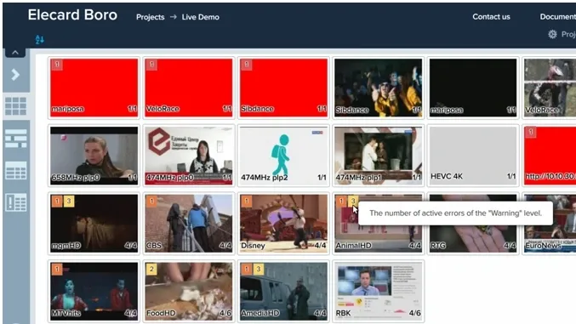
Task: Collapse panel using the up chevron
Action: click(15, 53)
